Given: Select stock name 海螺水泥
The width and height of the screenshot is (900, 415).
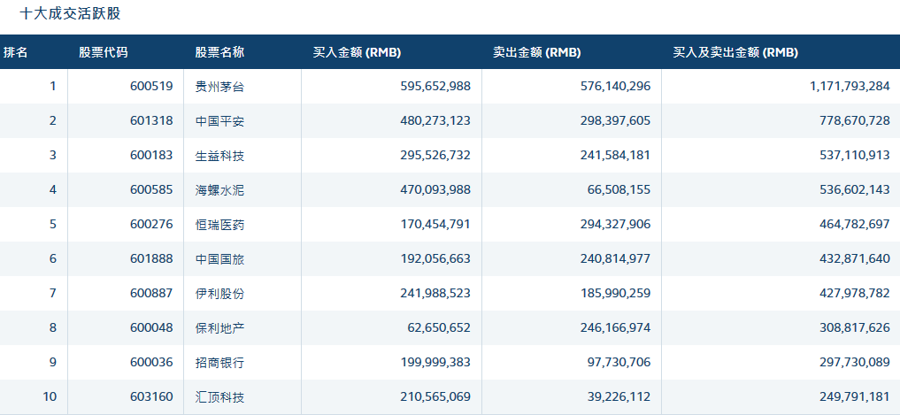Looking at the screenshot, I should point(219,190).
